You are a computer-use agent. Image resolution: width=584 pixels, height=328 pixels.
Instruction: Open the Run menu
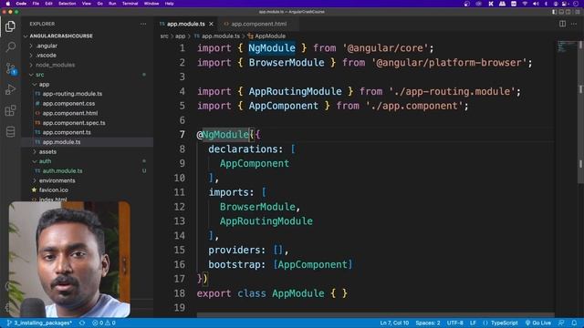click(x=112, y=4)
